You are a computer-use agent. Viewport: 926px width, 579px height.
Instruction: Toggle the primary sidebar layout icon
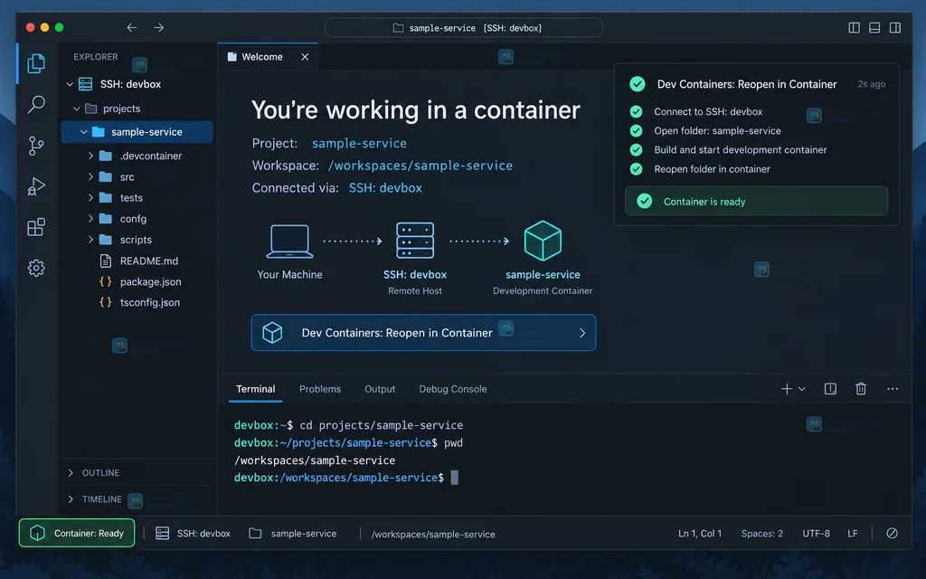854,28
